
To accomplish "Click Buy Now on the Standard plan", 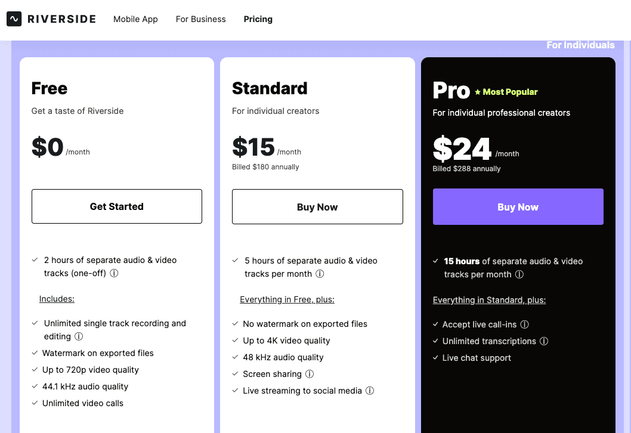I will point(317,206).
